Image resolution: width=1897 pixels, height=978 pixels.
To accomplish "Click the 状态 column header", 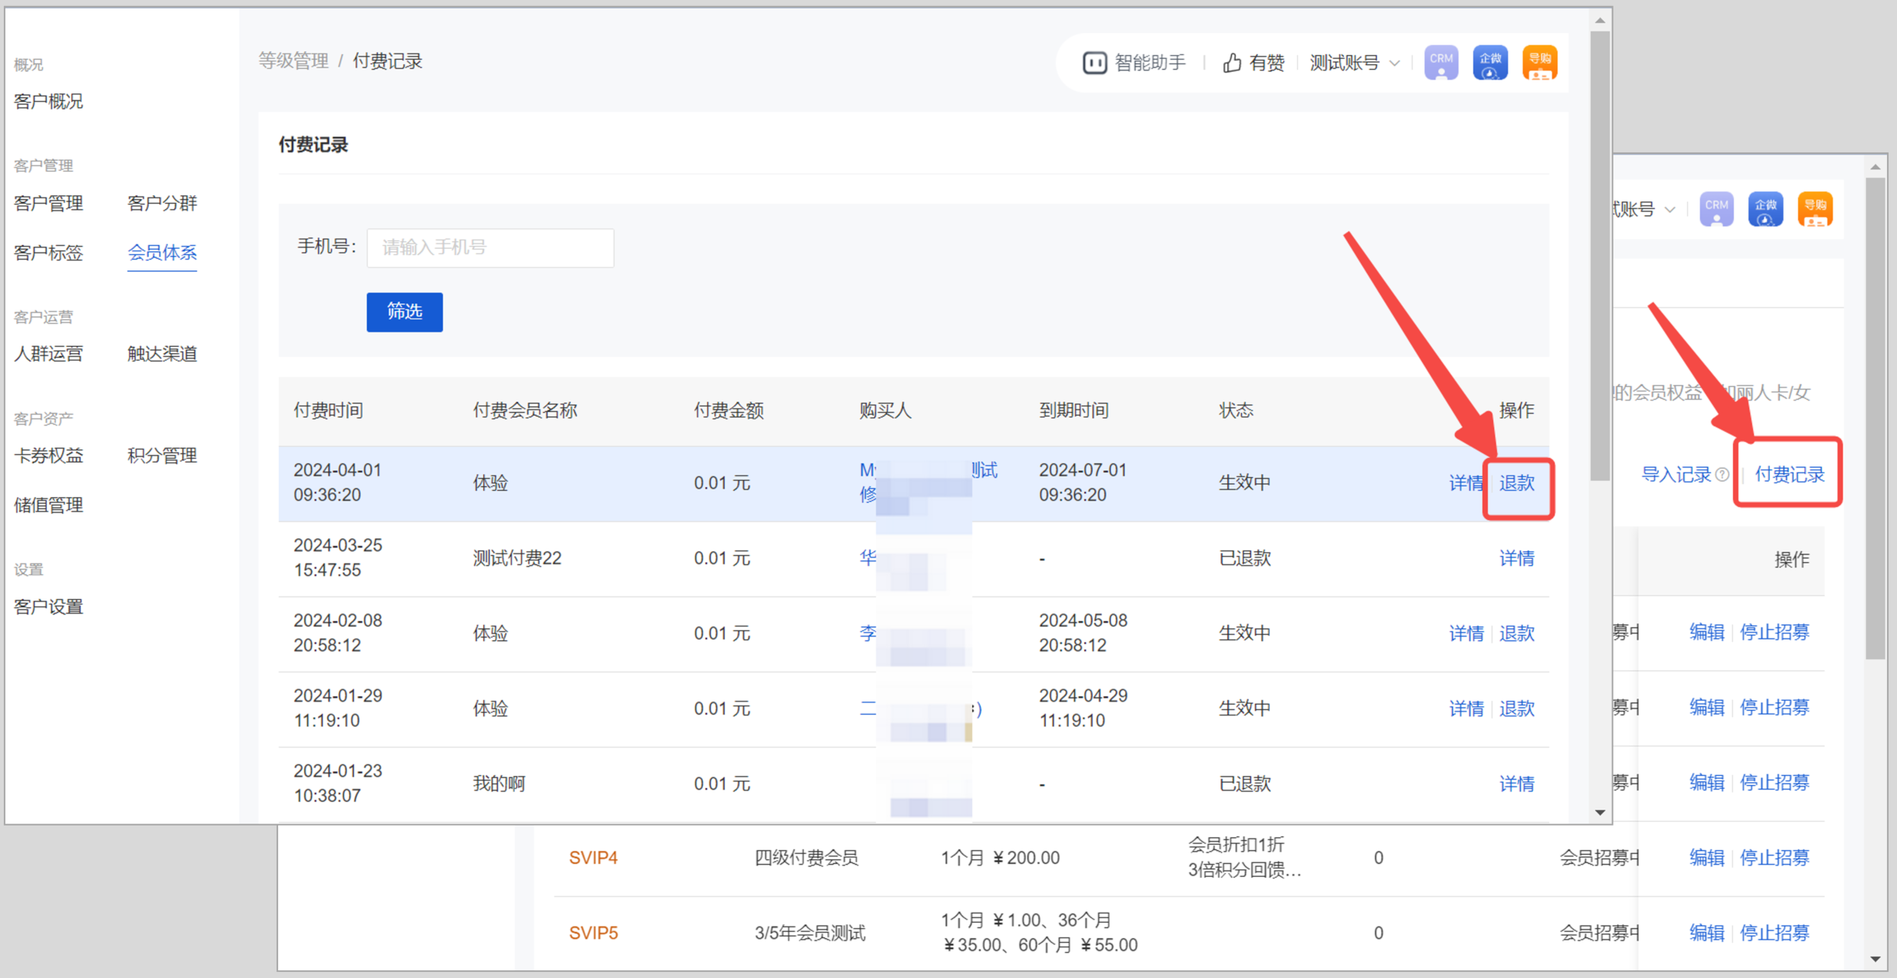I will pos(1236,411).
